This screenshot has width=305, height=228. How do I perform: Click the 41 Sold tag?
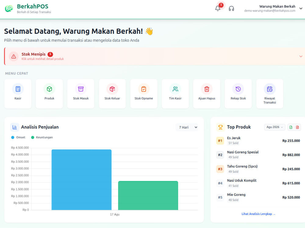pyautogui.click(x=233, y=186)
